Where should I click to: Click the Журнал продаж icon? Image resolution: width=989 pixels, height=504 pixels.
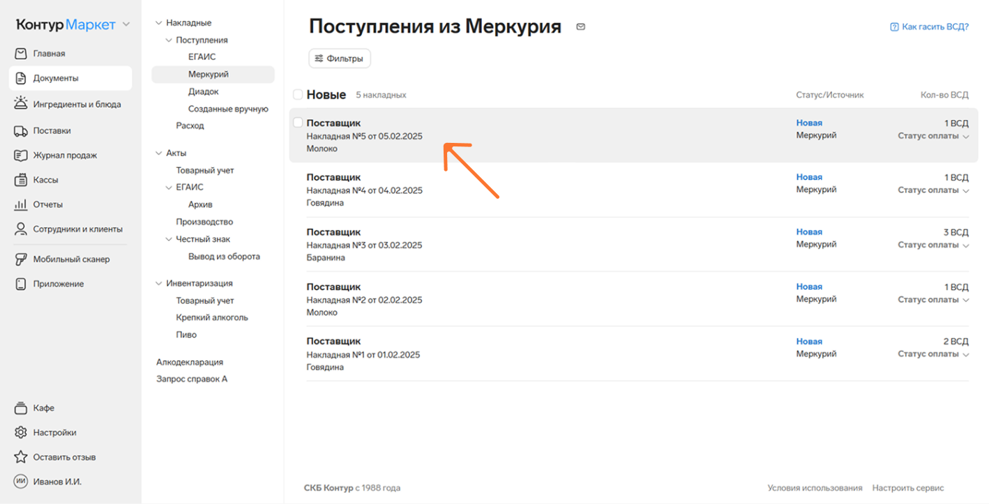tap(21, 155)
